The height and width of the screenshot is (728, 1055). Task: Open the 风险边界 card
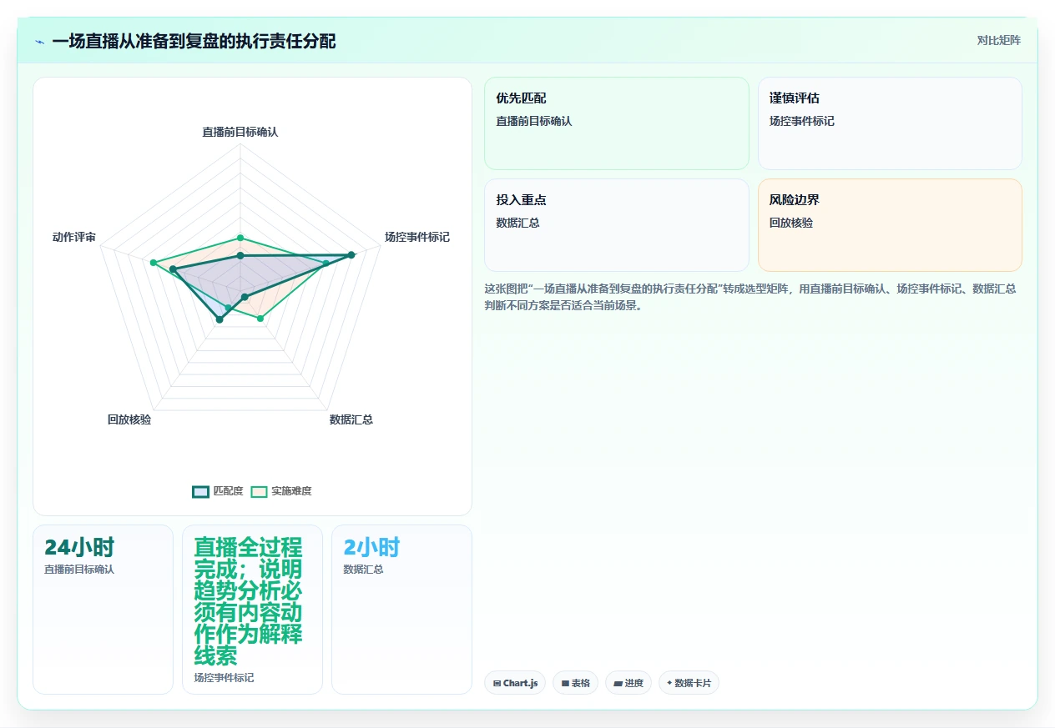tap(890, 225)
